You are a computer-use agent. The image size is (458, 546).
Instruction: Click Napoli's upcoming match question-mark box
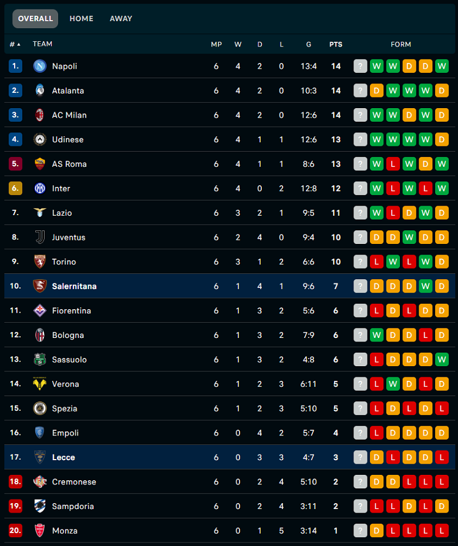(x=361, y=66)
